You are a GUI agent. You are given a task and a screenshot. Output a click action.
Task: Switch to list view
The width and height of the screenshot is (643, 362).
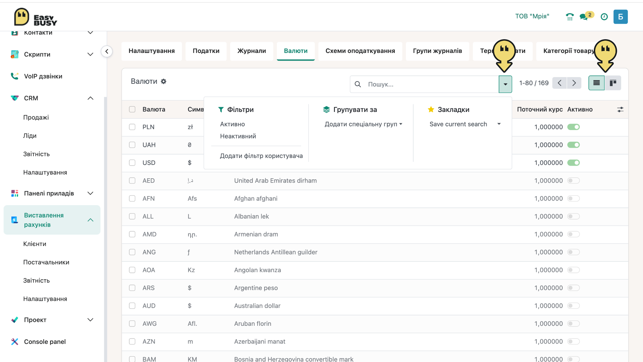596,83
